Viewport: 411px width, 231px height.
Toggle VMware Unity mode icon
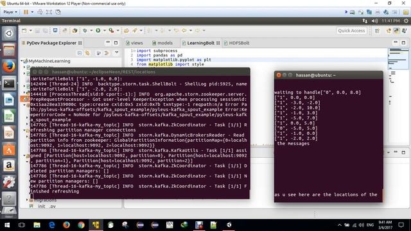[58, 12]
